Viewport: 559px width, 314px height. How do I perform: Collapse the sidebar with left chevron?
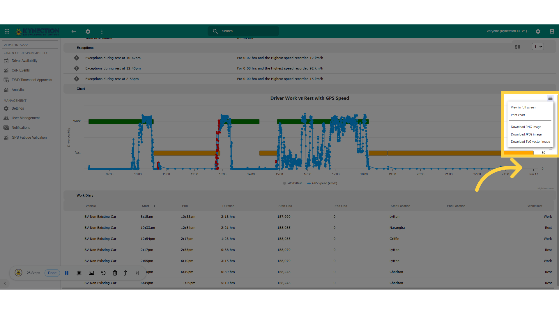(x=5, y=283)
